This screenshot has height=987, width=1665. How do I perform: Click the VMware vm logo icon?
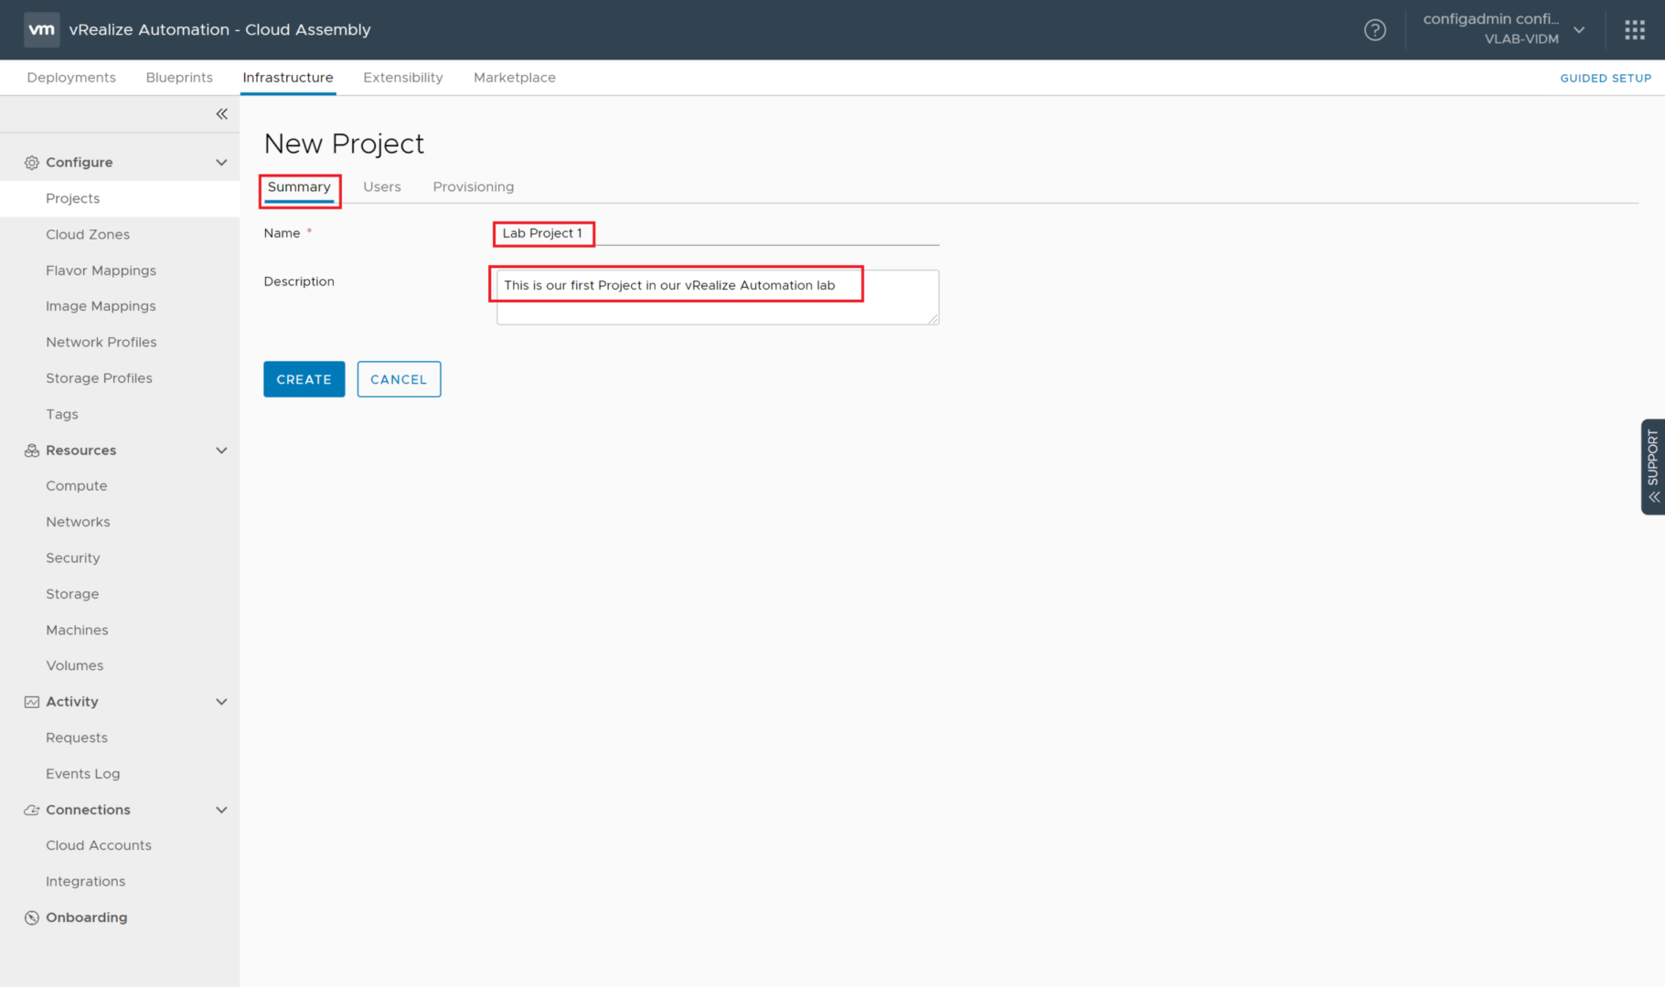click(41, 29)
